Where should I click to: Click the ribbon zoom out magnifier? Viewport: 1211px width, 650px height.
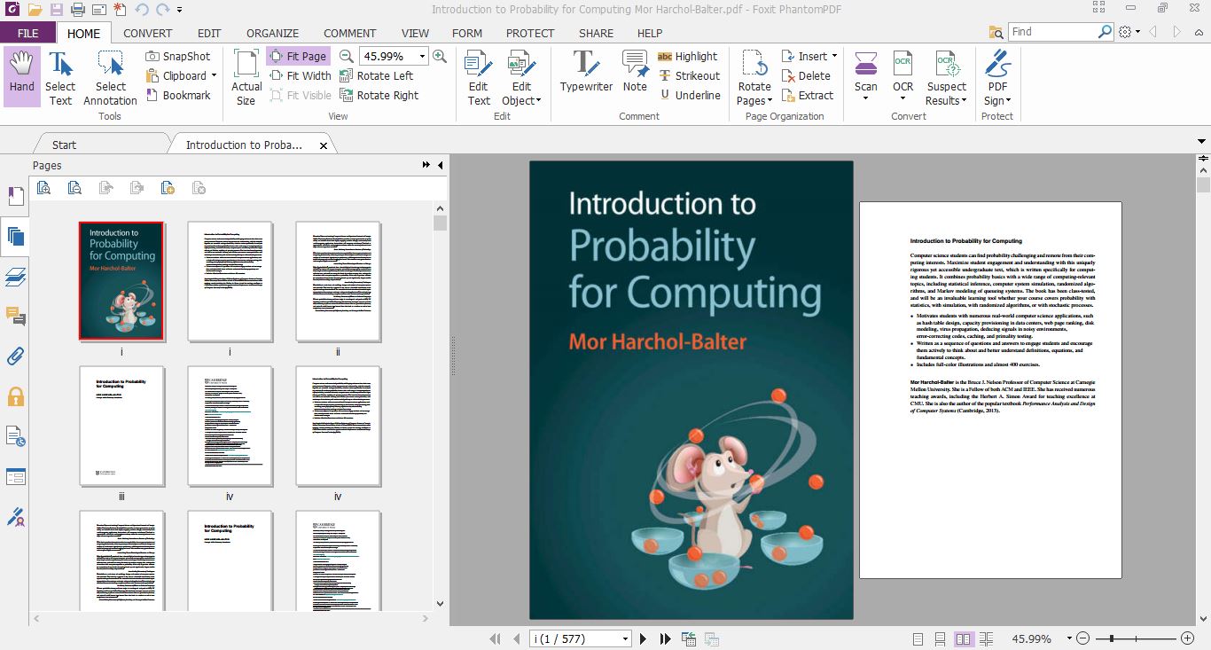(347, 56)
